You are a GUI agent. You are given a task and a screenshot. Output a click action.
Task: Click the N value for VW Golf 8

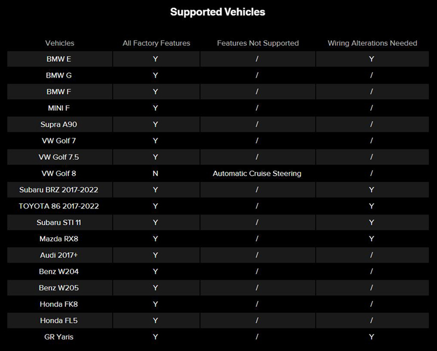[156, 174]
